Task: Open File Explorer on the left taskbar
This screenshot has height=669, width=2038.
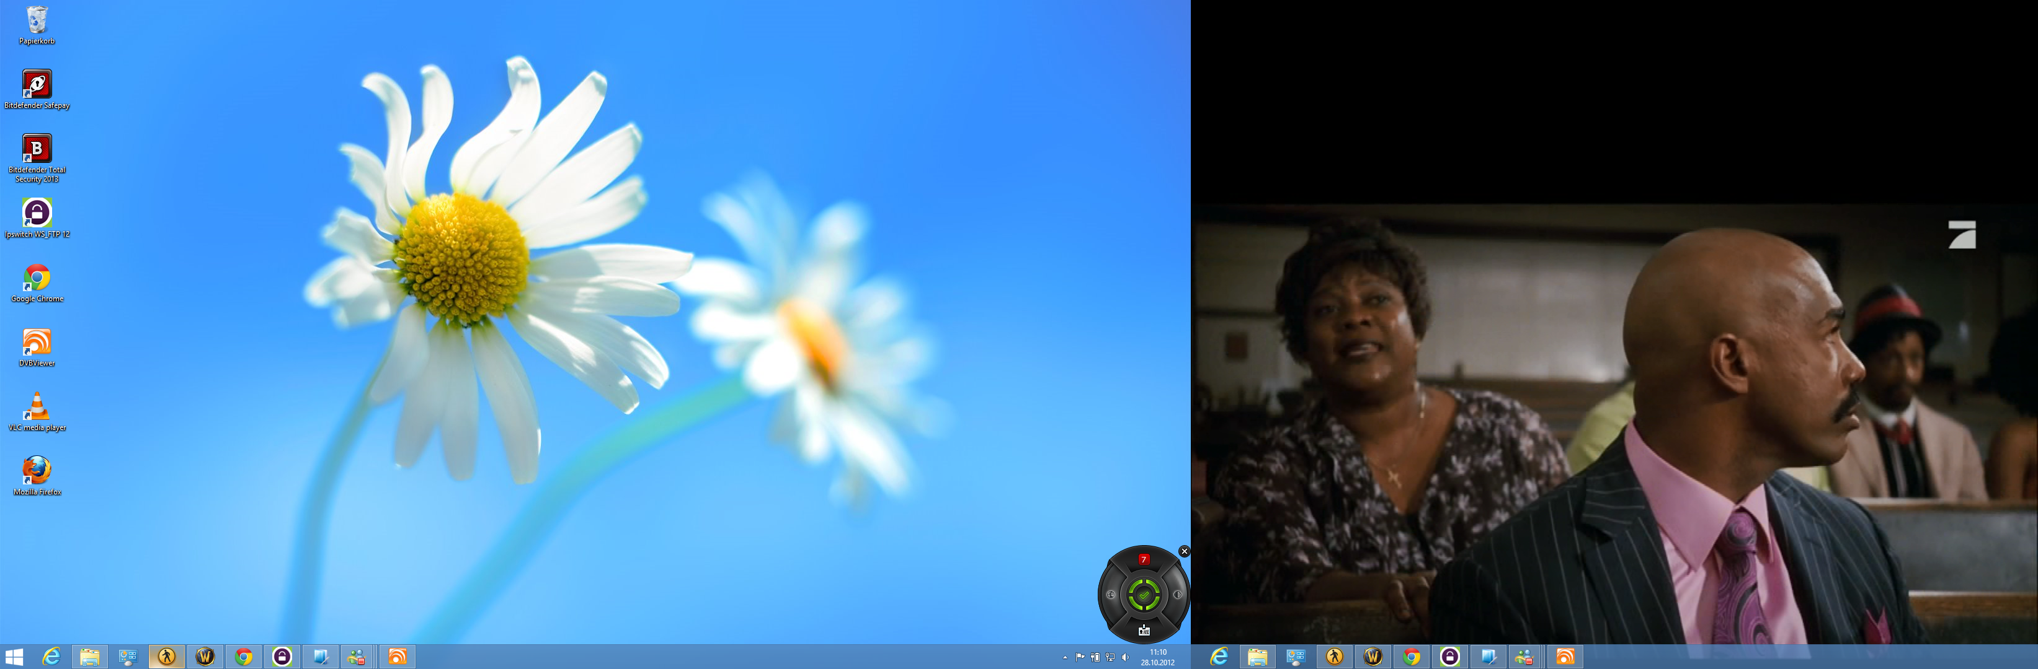Action: [89, 657]
